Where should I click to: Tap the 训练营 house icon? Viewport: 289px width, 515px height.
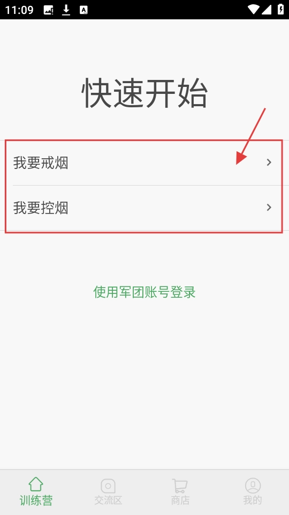(x=36, y=484)
